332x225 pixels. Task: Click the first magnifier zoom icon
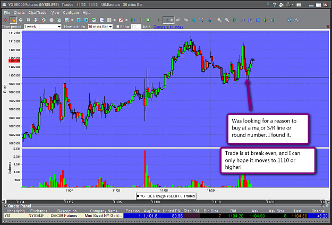point(219,20)
